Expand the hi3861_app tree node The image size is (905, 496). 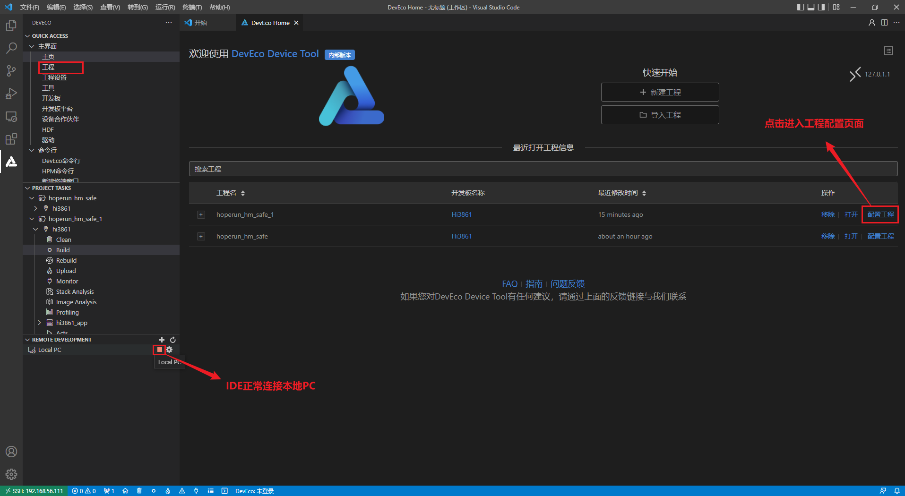click(39, 323)
